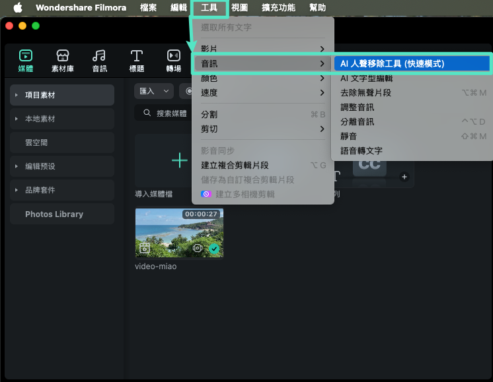Open the 匯入 dropdown
Viewport: 493px width, 382px height.
point(154,91)
